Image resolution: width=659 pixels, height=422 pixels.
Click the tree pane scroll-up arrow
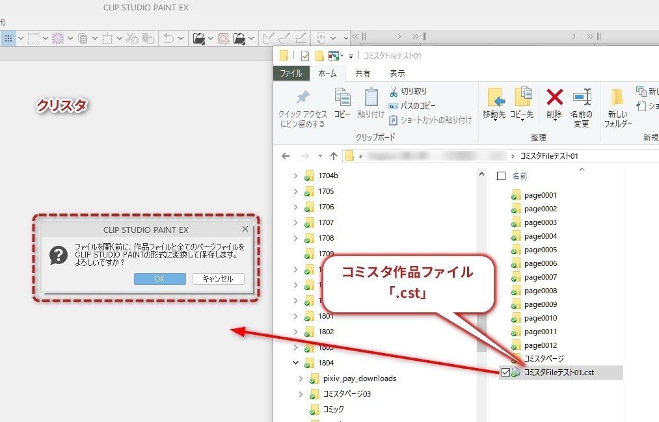[481, 174]
